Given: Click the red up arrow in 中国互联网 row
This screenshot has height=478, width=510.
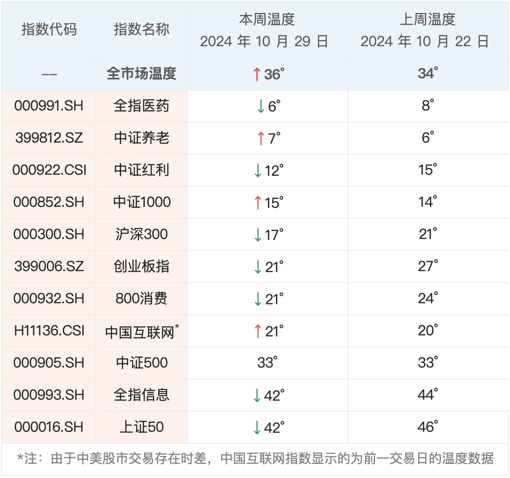Looking at the screenshot, I should point(258,331).
